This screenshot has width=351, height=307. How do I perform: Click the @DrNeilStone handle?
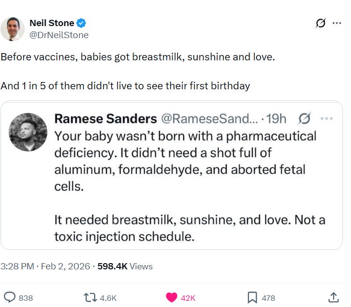59,35
